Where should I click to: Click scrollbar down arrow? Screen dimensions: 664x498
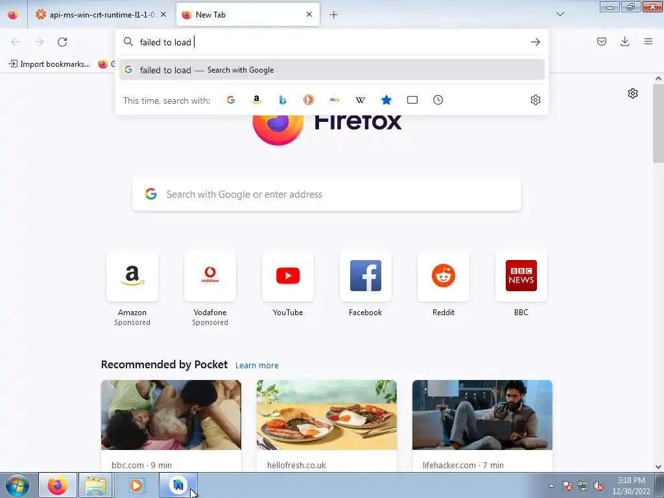(658, 467)
